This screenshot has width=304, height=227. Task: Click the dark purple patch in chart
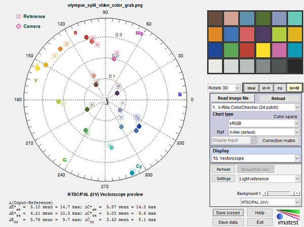coord(263,34)
